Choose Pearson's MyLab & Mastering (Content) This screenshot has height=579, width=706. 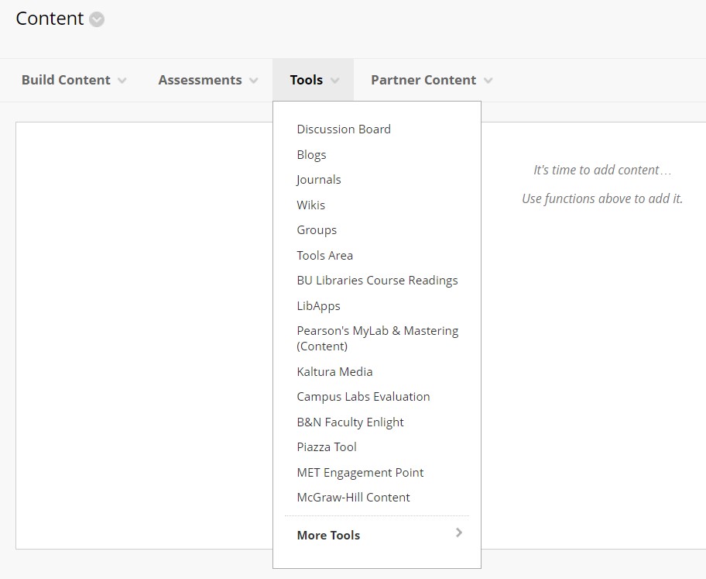(x=377, y=338)
